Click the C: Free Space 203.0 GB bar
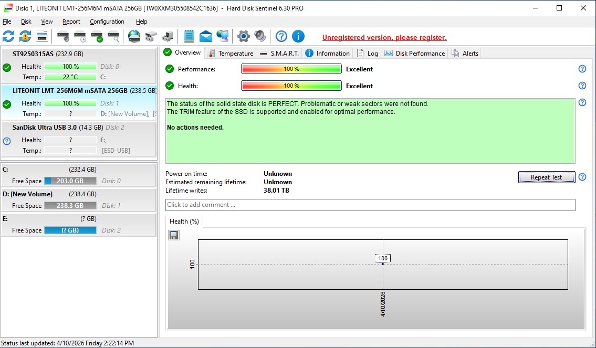Viewport: 596px width, 348px height. [70, 181]
